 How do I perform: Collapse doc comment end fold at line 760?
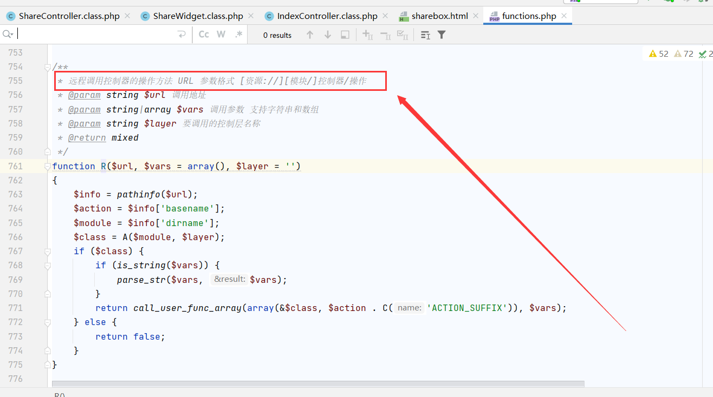tap(48, 152)
